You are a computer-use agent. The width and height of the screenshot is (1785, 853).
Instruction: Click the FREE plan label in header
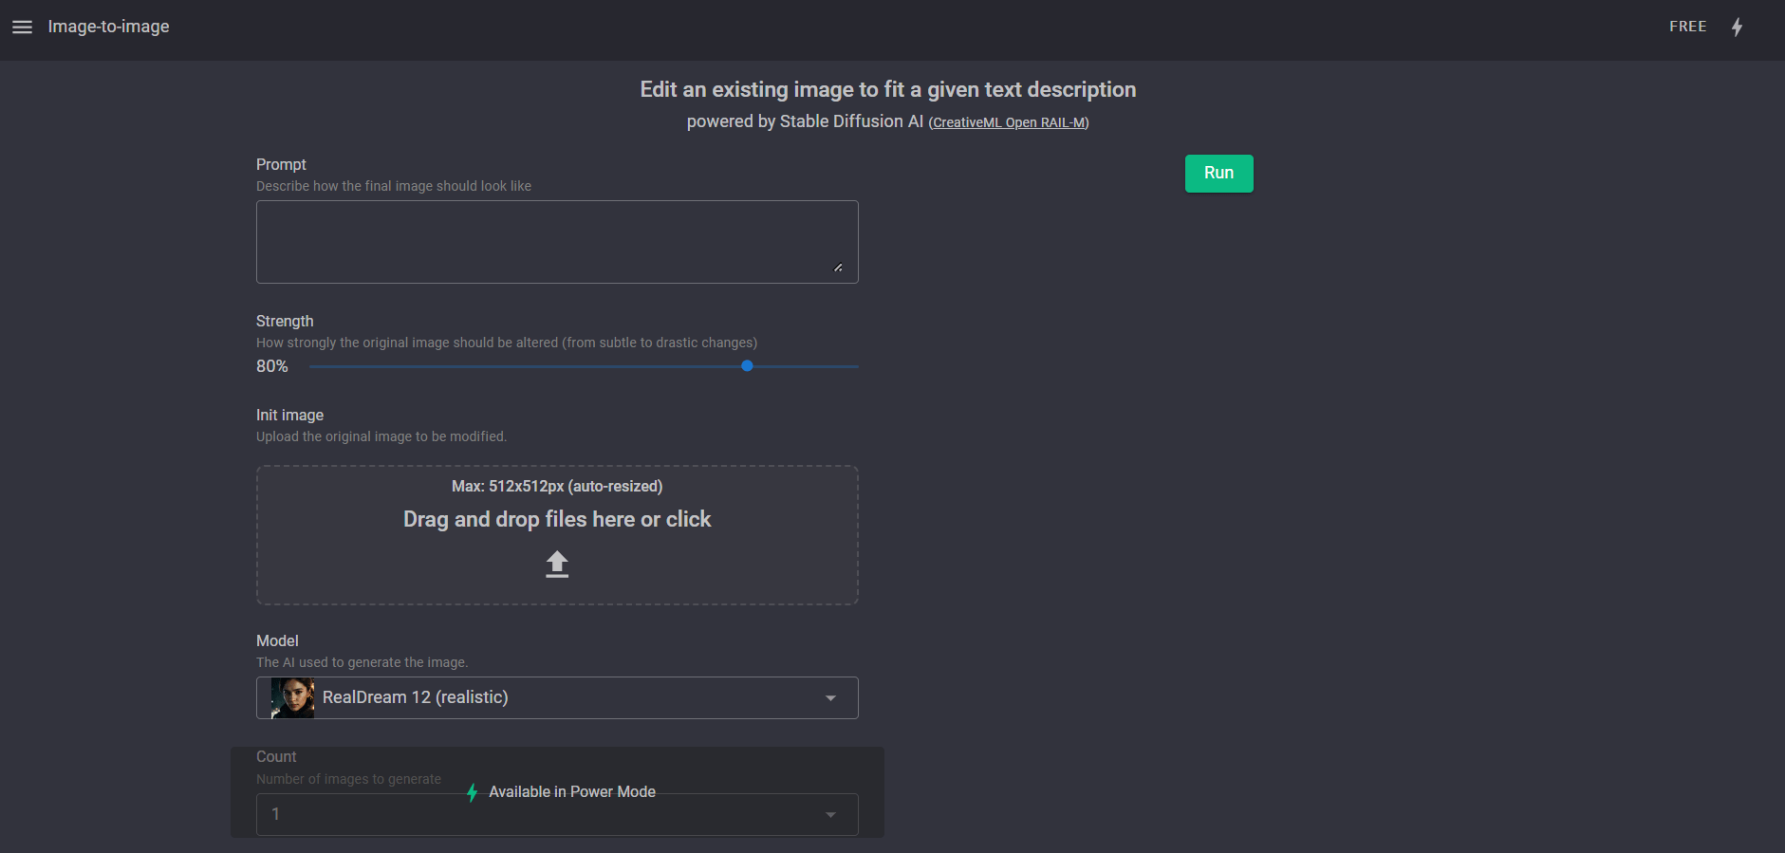[1687, 27]
